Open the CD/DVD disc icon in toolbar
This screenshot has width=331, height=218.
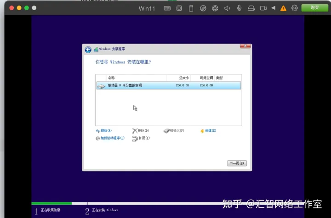click(x=203, y=8)
